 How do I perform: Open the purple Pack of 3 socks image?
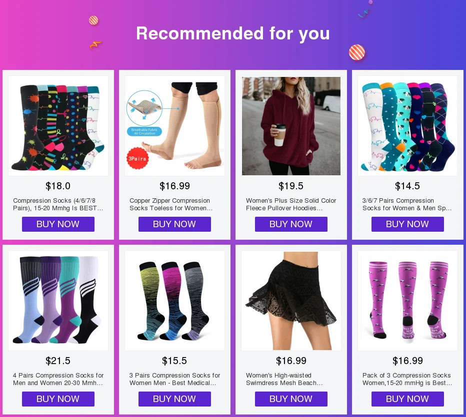click(408, 301)
